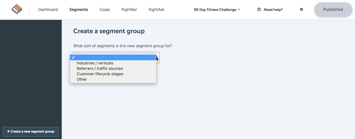Click the Need help? link

pyautogui.click(x=273, y=10)
